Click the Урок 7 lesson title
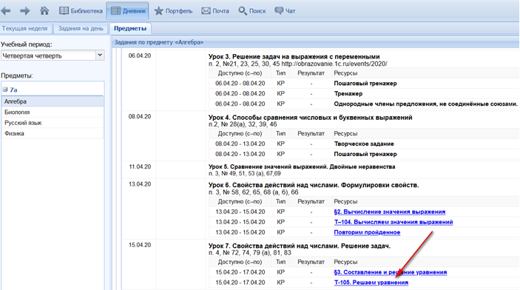Screen dimensions: 520x290 pos(299,246)
